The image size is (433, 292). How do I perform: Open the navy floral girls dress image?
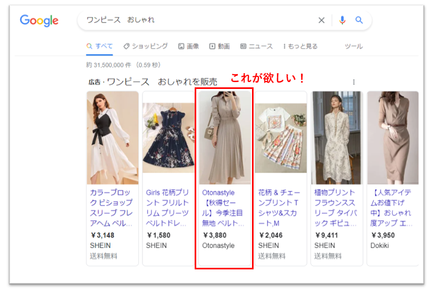tap(169, 138)
